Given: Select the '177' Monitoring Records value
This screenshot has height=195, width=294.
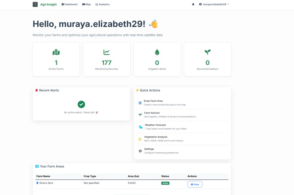Looking at the screenshot, I should [x=107, y=63].
